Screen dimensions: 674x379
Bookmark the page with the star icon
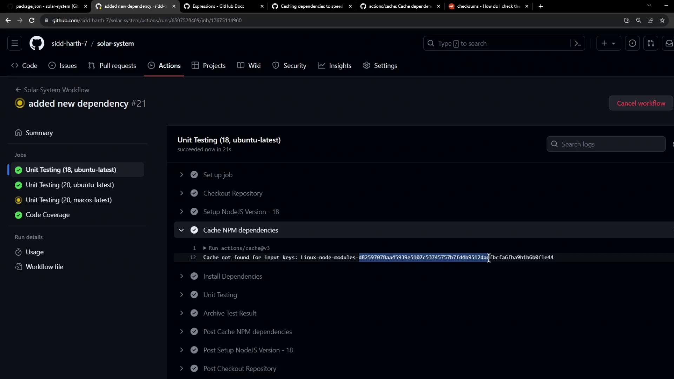[662, 20]
